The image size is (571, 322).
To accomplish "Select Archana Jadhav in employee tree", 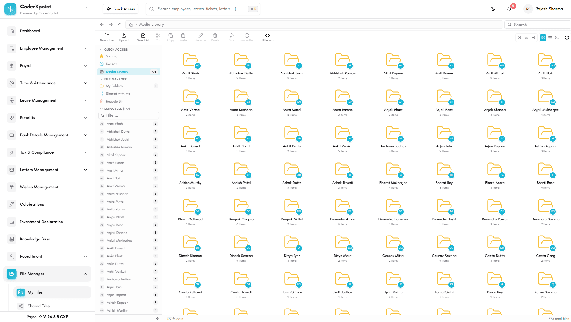I will click(x=129, y=280).
